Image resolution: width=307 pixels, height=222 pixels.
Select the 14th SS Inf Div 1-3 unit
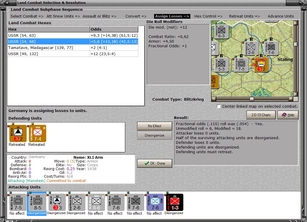[175, 202]
